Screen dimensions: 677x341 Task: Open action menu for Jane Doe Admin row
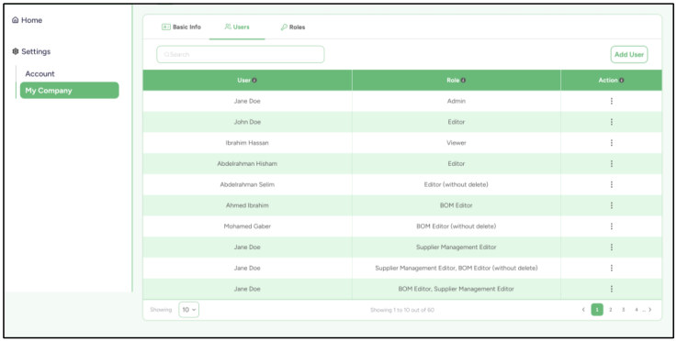pyautogui.click(x=612, y=102)
